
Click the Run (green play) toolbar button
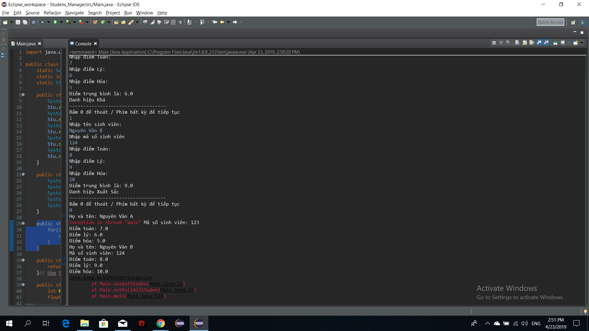tap(55, 22)
